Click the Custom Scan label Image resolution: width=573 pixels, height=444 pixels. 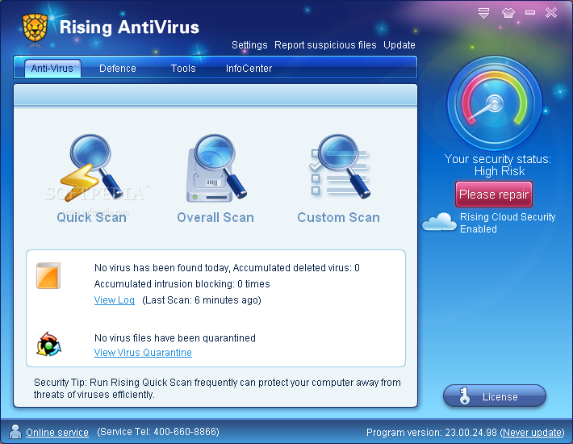339,217
